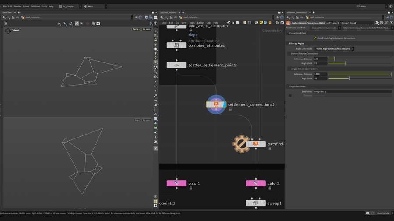Open the parameter pane gear menu
Image resolution: width=394 pixels, height=221 pixels.
pos(377,23)
